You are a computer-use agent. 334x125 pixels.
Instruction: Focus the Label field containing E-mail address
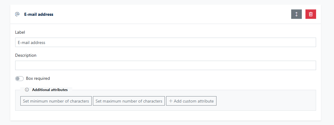point(165,42)
